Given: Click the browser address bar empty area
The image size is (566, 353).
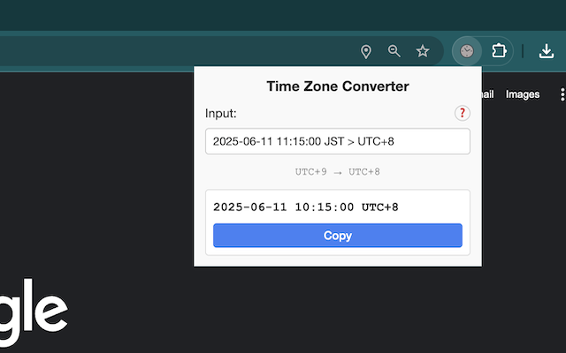Looking at the screenshot, I should pyautogui.click(x=173, y=51).
